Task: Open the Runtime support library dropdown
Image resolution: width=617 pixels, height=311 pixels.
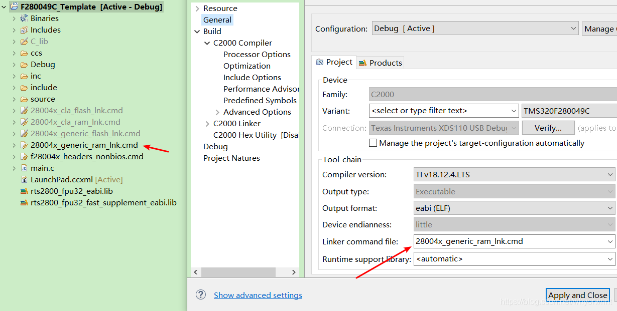Action: (x=610, y=259)
